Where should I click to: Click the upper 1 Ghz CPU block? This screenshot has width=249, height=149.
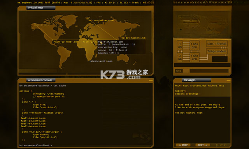click(x=194, y=46)
